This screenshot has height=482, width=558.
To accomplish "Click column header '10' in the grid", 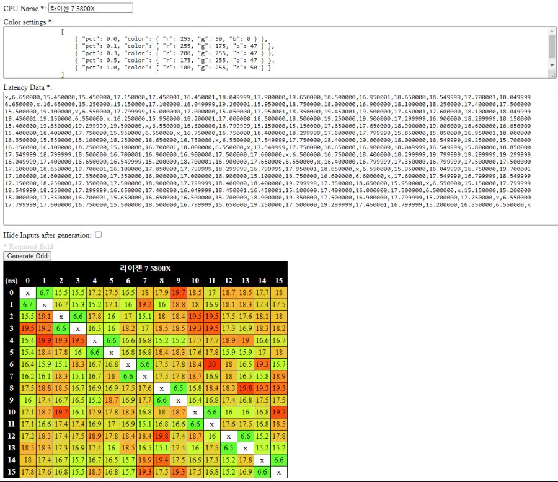I will 195,281.
